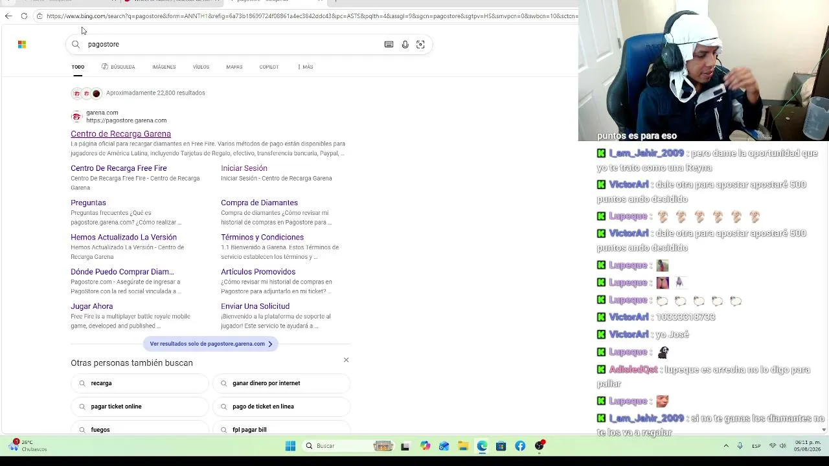The height and width of the screenshot is (466, 829).
Task: Open OBS Studio taskbar icon
Action: [539, 445]
